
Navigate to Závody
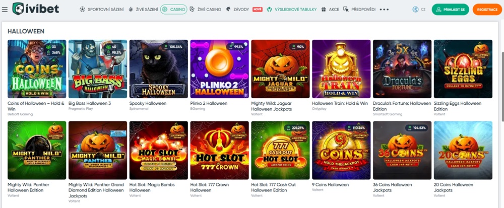242,9
